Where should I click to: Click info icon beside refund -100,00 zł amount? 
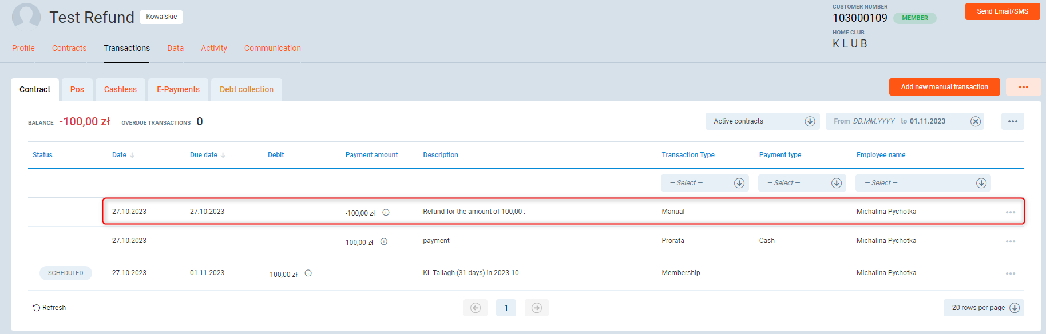coord(386,213)
